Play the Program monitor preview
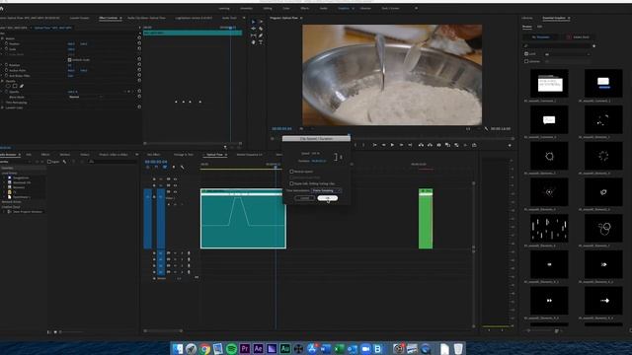The width and height of the screenshot is (632, 355). coord(392,145)
